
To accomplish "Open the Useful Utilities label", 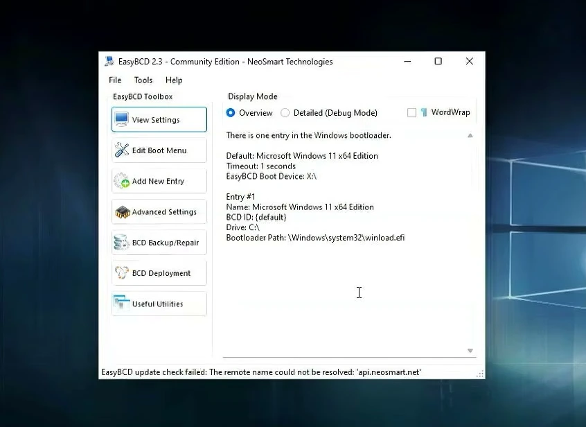I will pos(157,304).
